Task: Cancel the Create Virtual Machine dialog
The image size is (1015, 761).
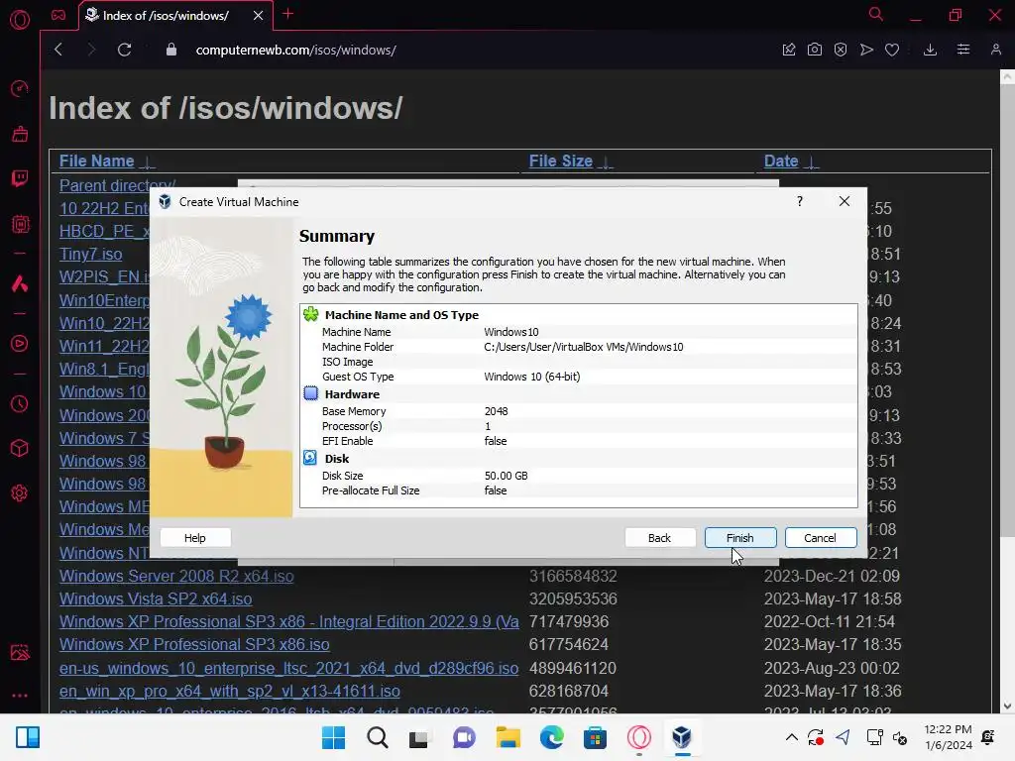Action: [x=820, y=538]
